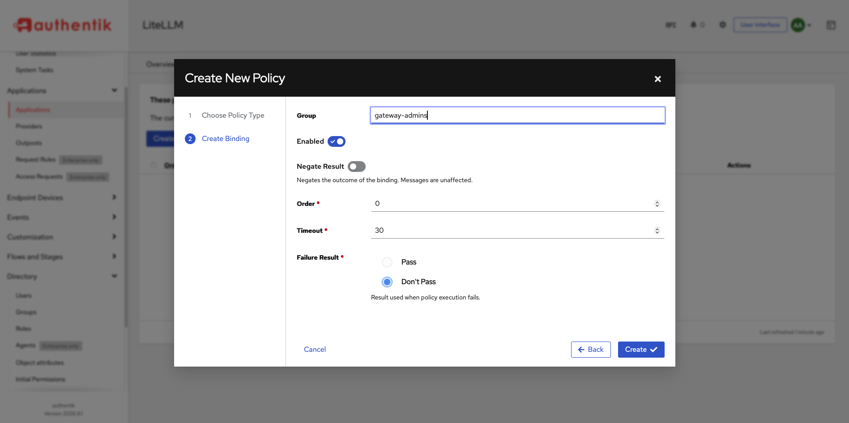Close the Create New Policy dialog
This screenshot has width=849, height=423.
657,79
